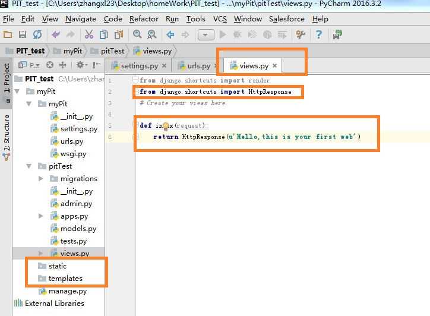The image size is (430, 316).
Task: Open the VCS menu
Action: [220, 19]
